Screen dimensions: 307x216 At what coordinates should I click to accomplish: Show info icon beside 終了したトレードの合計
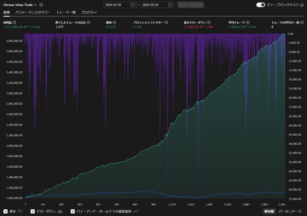[89, 23]
